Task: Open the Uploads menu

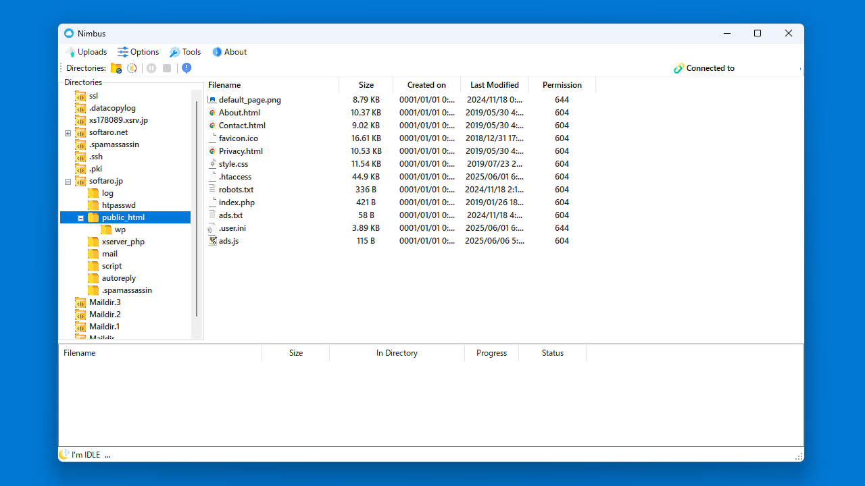Action: pos(86,52)
